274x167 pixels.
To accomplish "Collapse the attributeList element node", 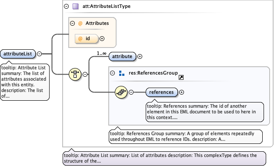I will (x=40, y=54).
